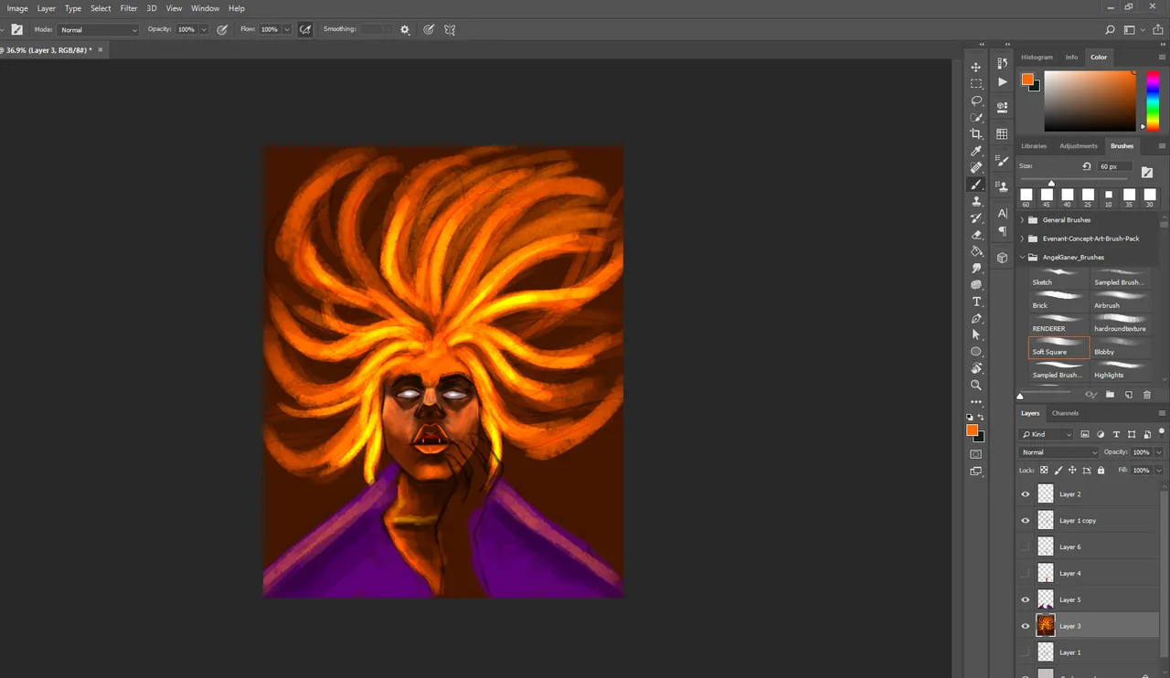Pick the Crop tool
Screen dimensions: 1170x678
976,134
